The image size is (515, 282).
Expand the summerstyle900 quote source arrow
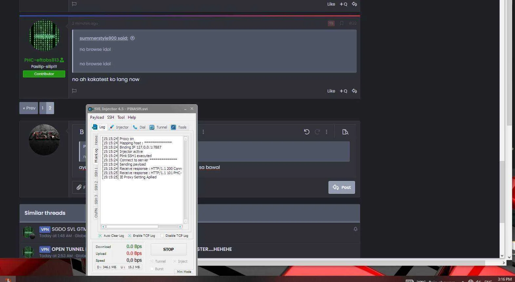(x=132, y=38)
